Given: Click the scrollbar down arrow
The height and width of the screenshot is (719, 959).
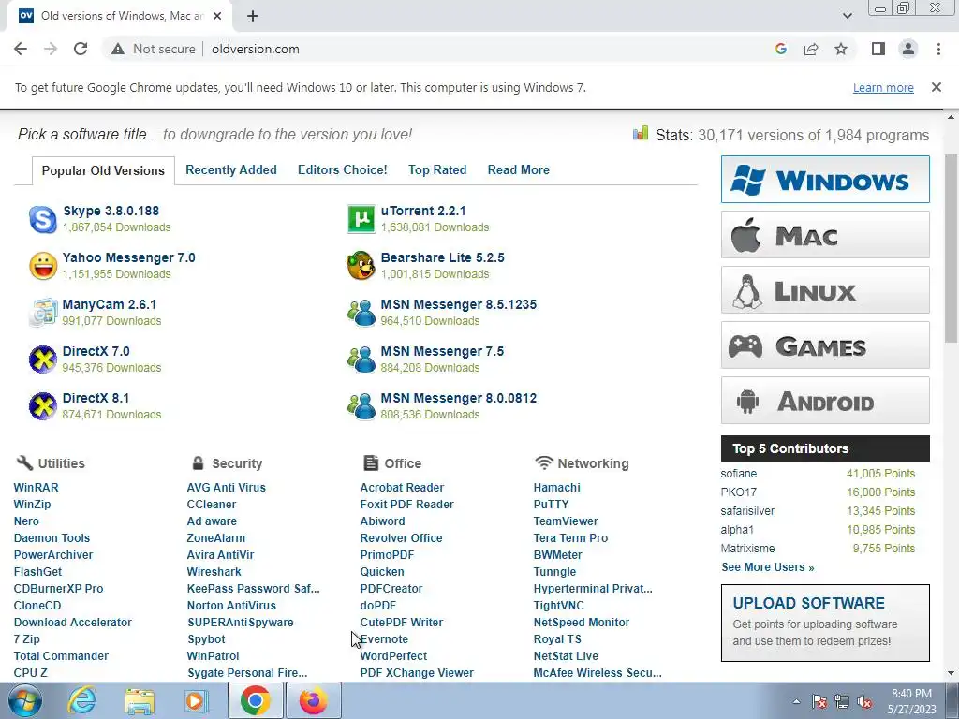Looking at the screenshot, I should (x=951, y=674).
